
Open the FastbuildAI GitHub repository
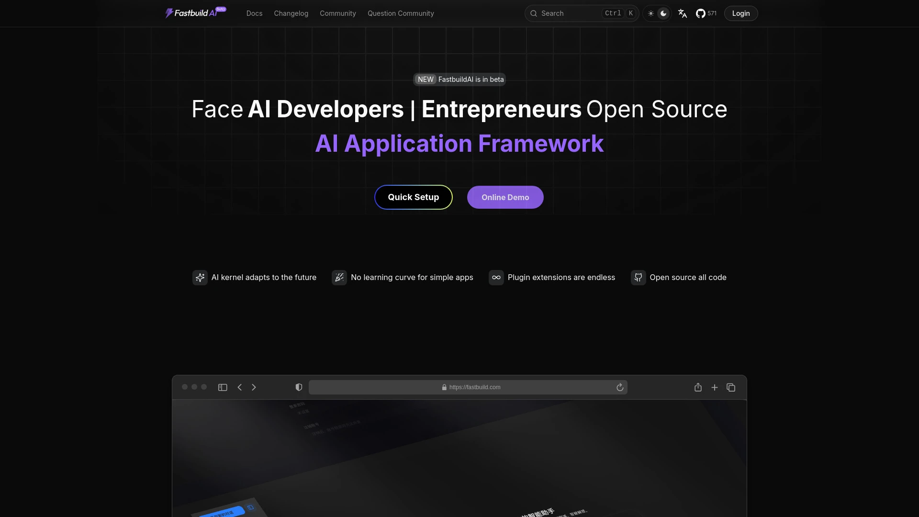tap(700, 13)
